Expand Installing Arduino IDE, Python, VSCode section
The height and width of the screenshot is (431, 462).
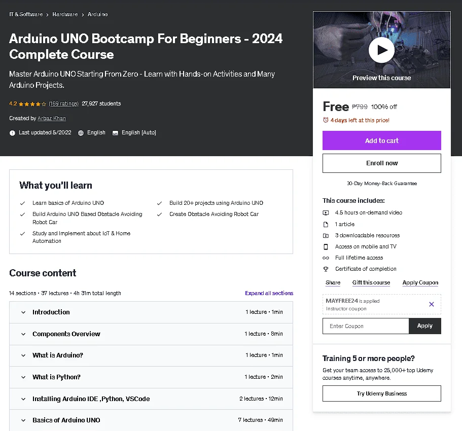click(151, 399)
